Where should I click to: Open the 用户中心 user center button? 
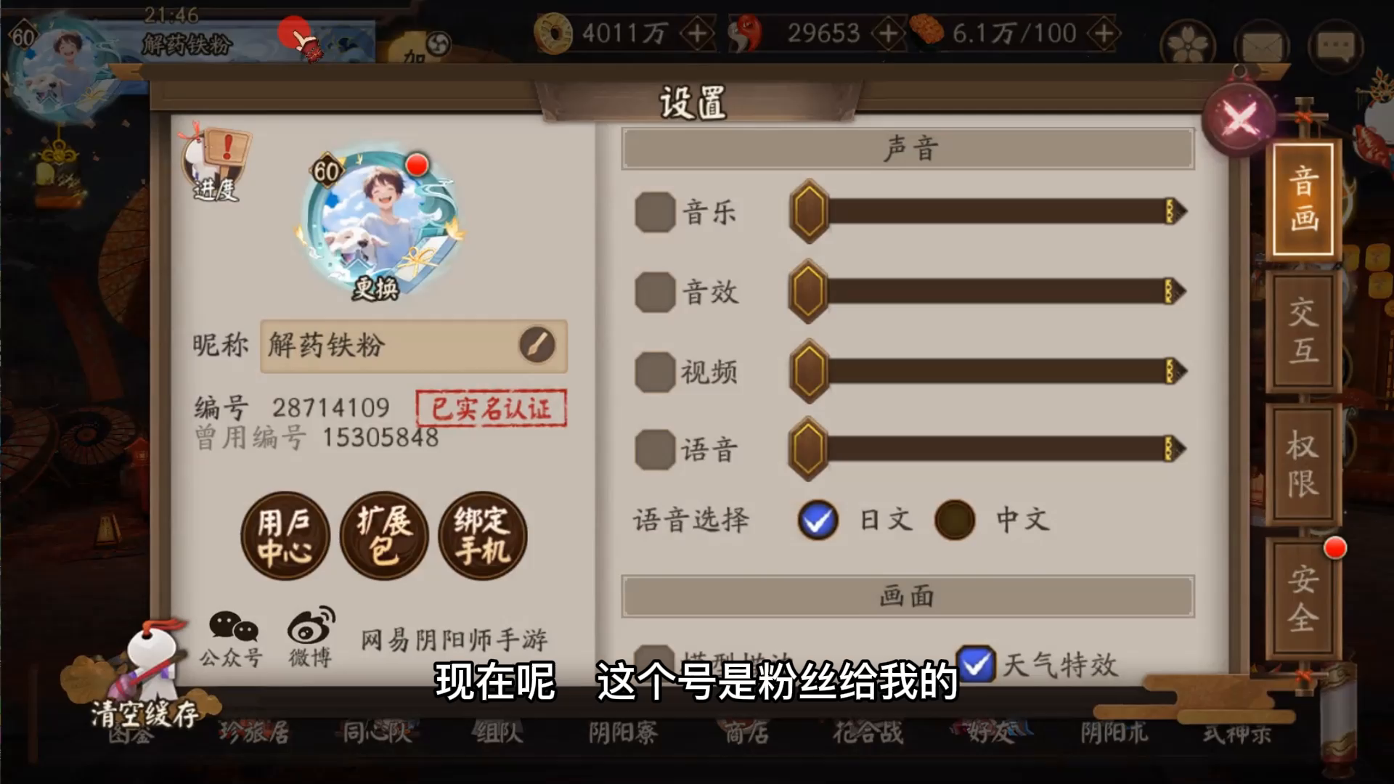click(x=285, y=536)
